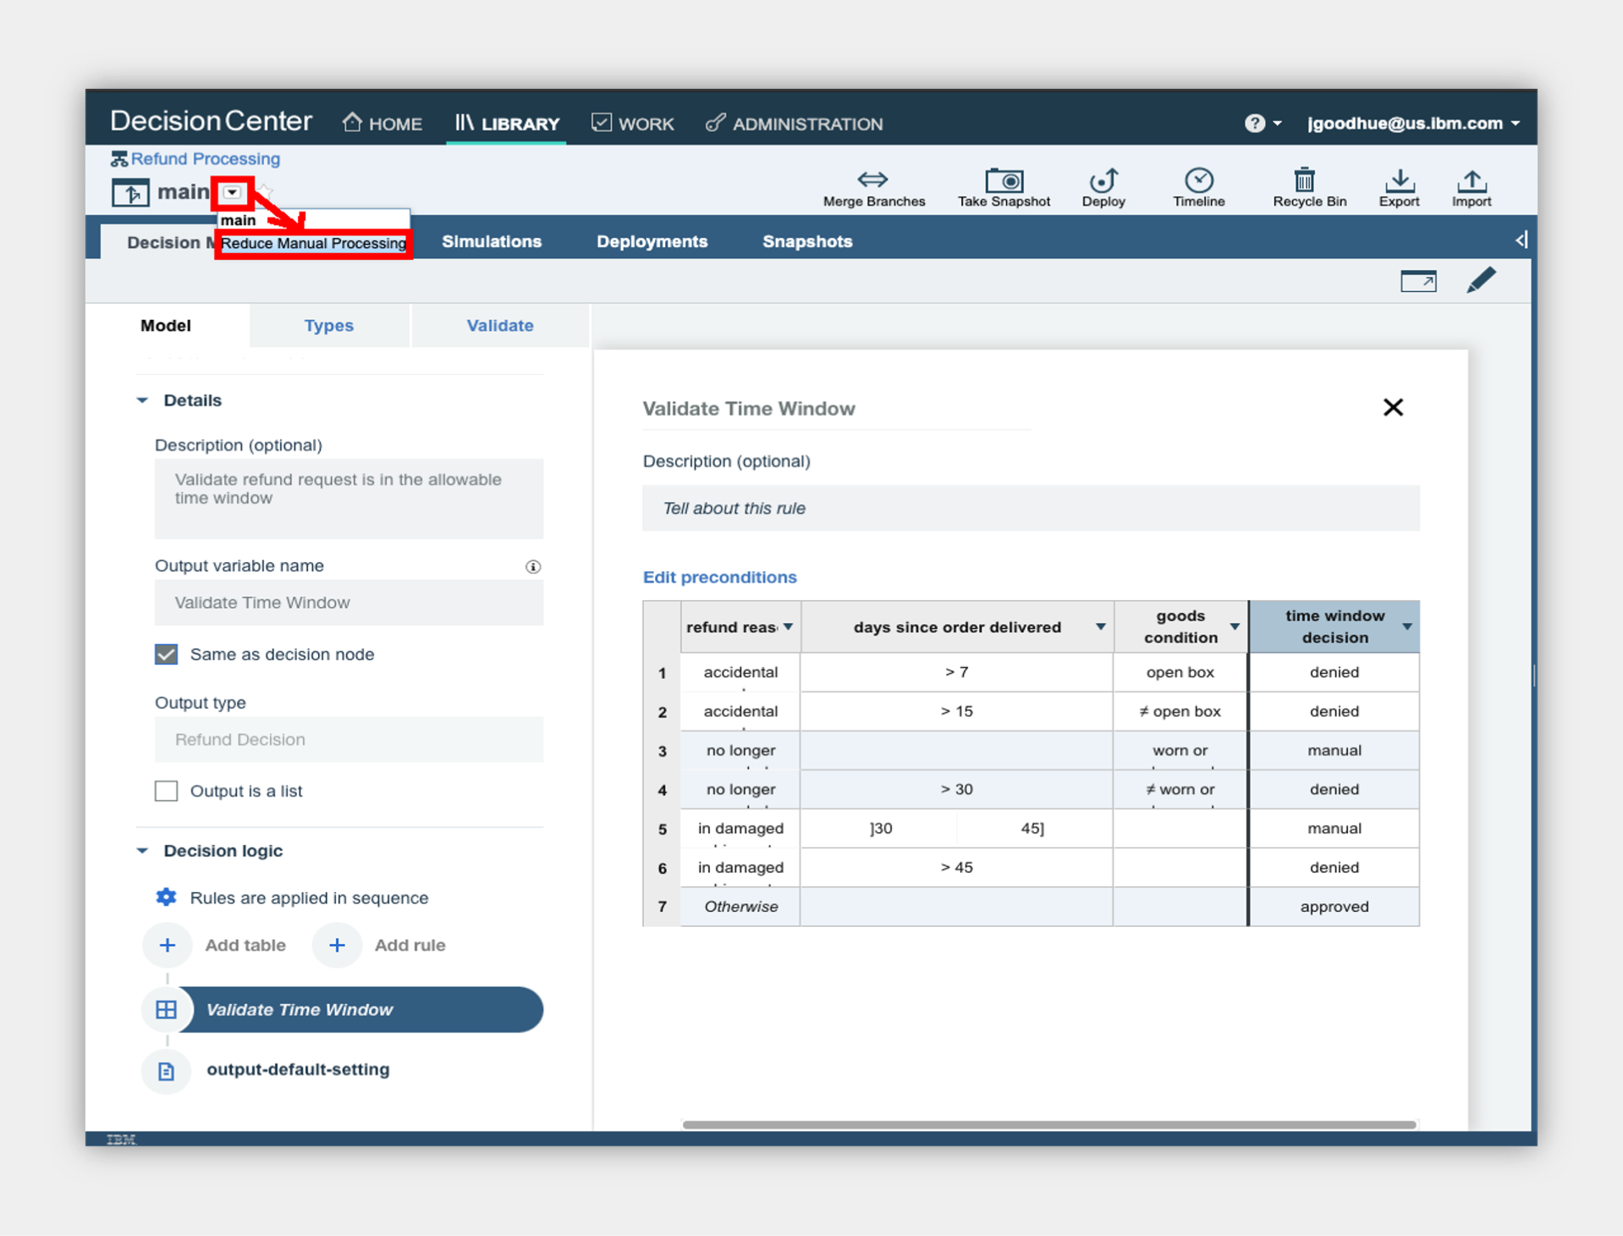Open refund reason column dropdown
The height and width of the screenshot is (1236, 1623).
point(789,626)
